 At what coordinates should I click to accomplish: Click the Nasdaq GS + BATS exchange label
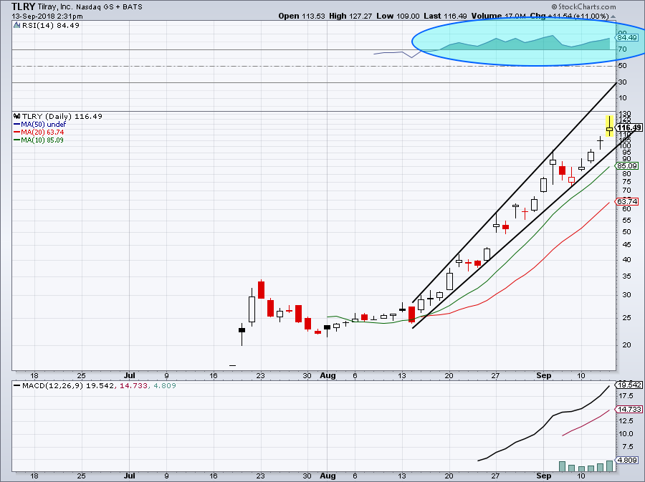click(x=109, y=7)
